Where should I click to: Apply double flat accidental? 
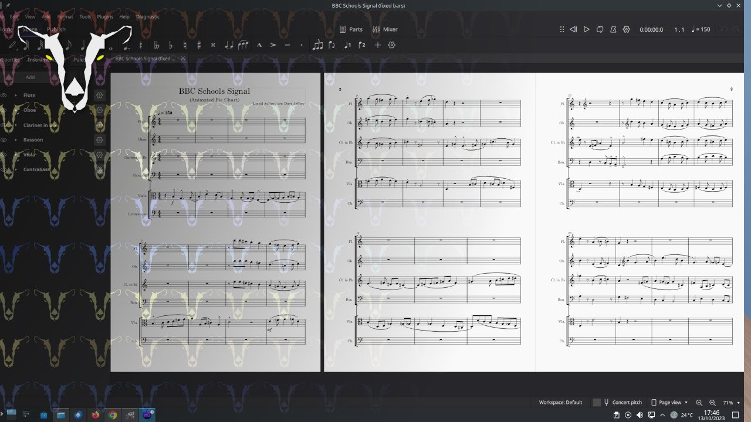157,45
